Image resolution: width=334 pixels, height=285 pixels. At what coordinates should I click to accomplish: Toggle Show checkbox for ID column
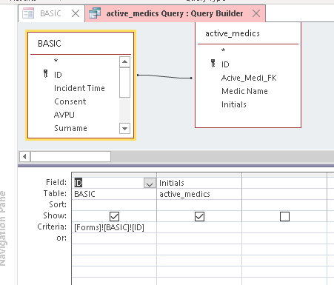pos(114,216)
